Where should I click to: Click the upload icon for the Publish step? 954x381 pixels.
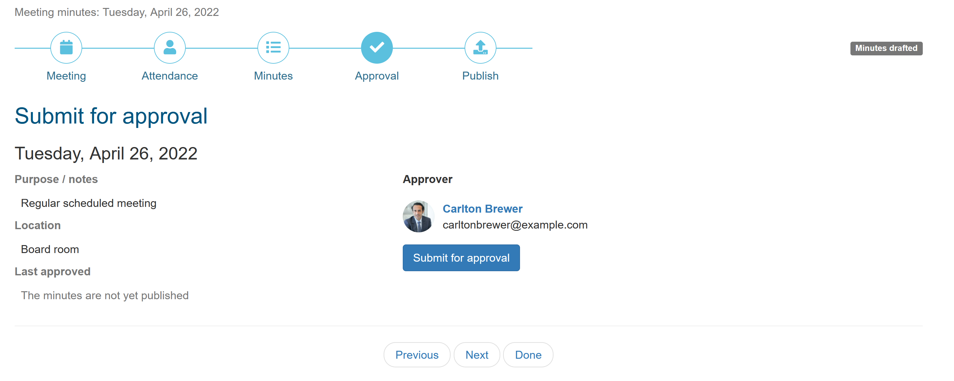[x=480, y=48]
